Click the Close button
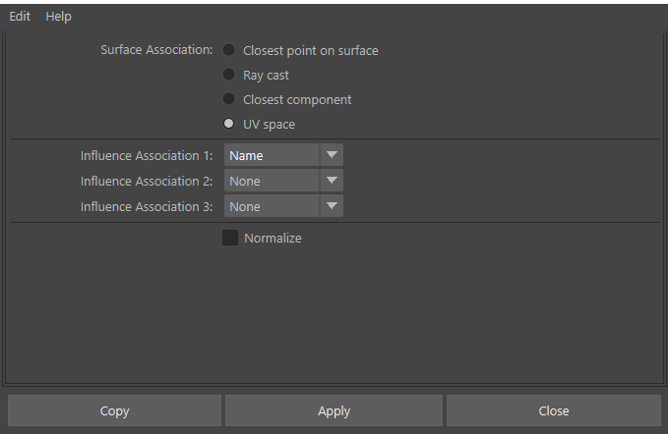The image size is (668, 434). click(554, 410)
